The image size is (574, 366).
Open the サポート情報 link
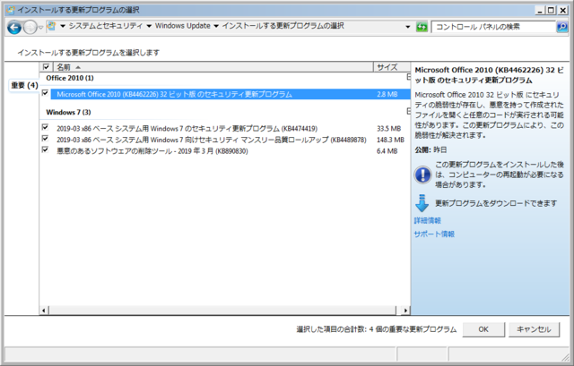pos(434,234)
